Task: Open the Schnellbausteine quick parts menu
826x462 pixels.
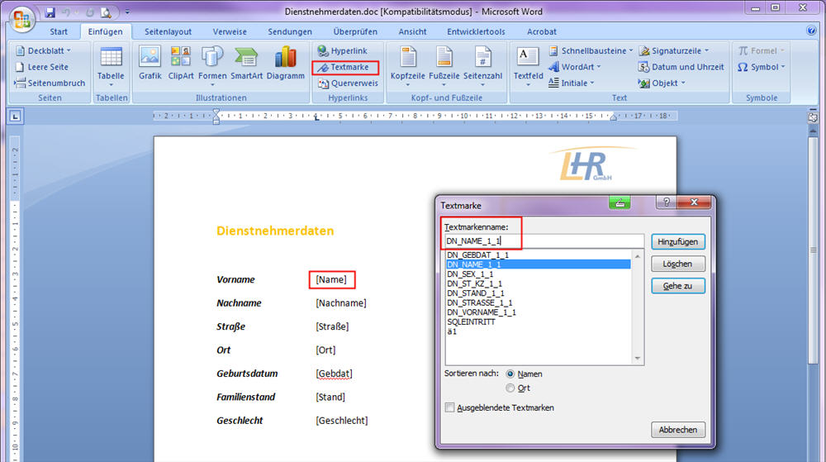Action: click(591, 51)
